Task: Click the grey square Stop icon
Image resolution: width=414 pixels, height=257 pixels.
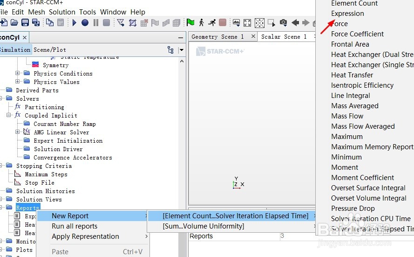Action: [106, 23]
